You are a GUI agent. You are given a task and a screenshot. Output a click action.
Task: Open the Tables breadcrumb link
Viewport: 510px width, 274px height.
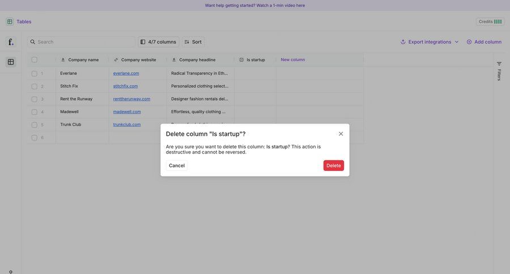[24, 22]
